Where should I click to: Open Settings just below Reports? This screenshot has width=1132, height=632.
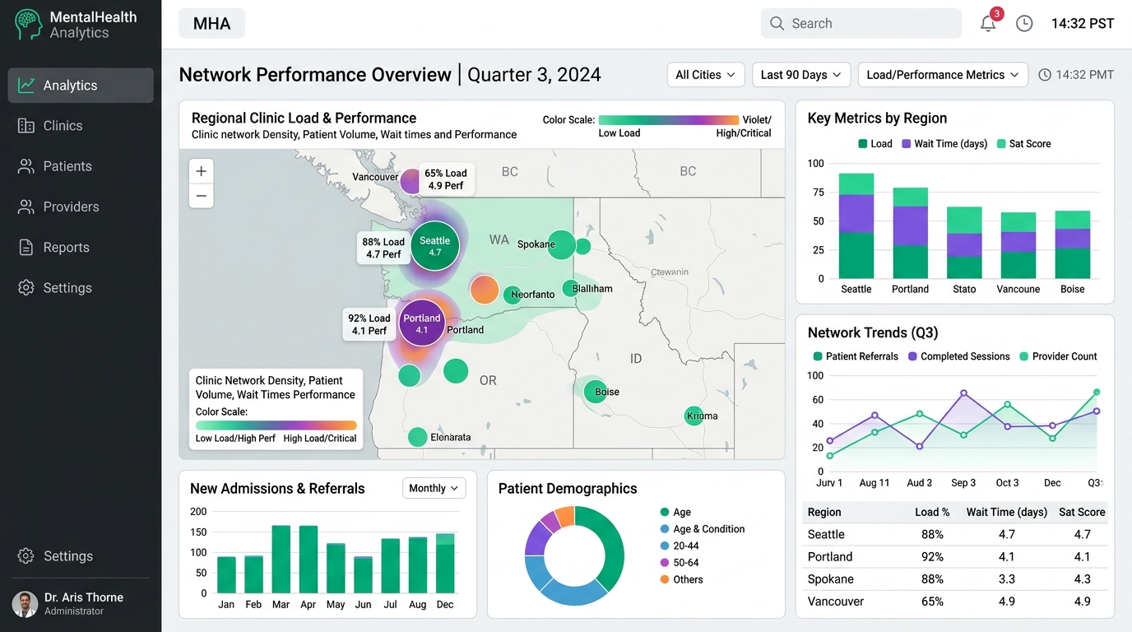(81, 288)
